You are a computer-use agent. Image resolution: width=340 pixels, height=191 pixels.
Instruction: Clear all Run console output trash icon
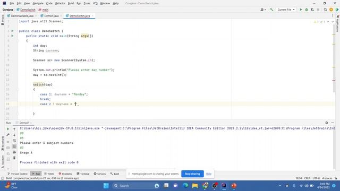(x=14, y=158)
